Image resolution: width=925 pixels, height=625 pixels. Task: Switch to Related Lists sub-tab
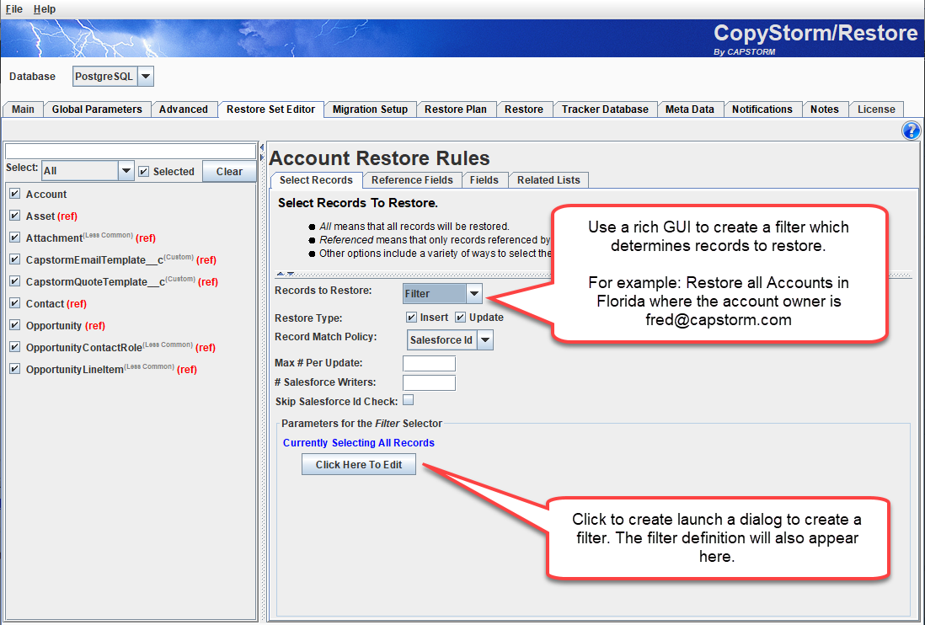point(548,180)
